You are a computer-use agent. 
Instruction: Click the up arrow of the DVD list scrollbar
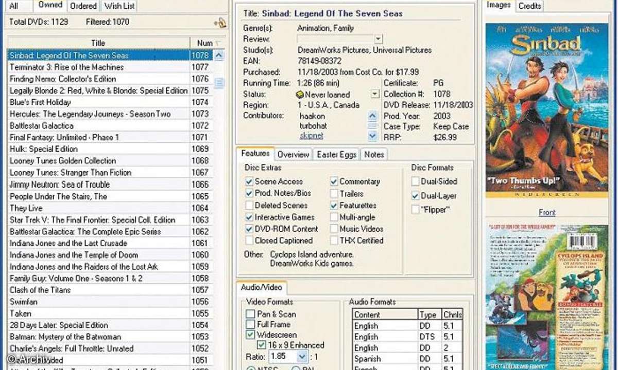click(x=219, y=55)
